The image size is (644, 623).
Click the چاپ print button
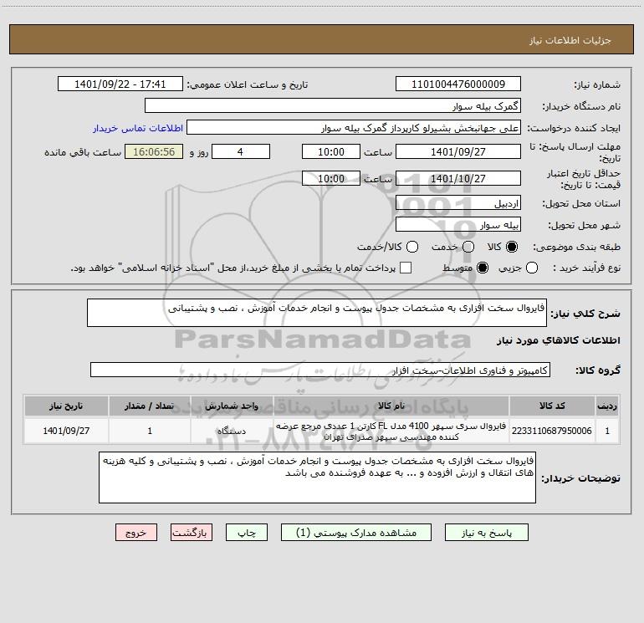[x=247, y=533]
